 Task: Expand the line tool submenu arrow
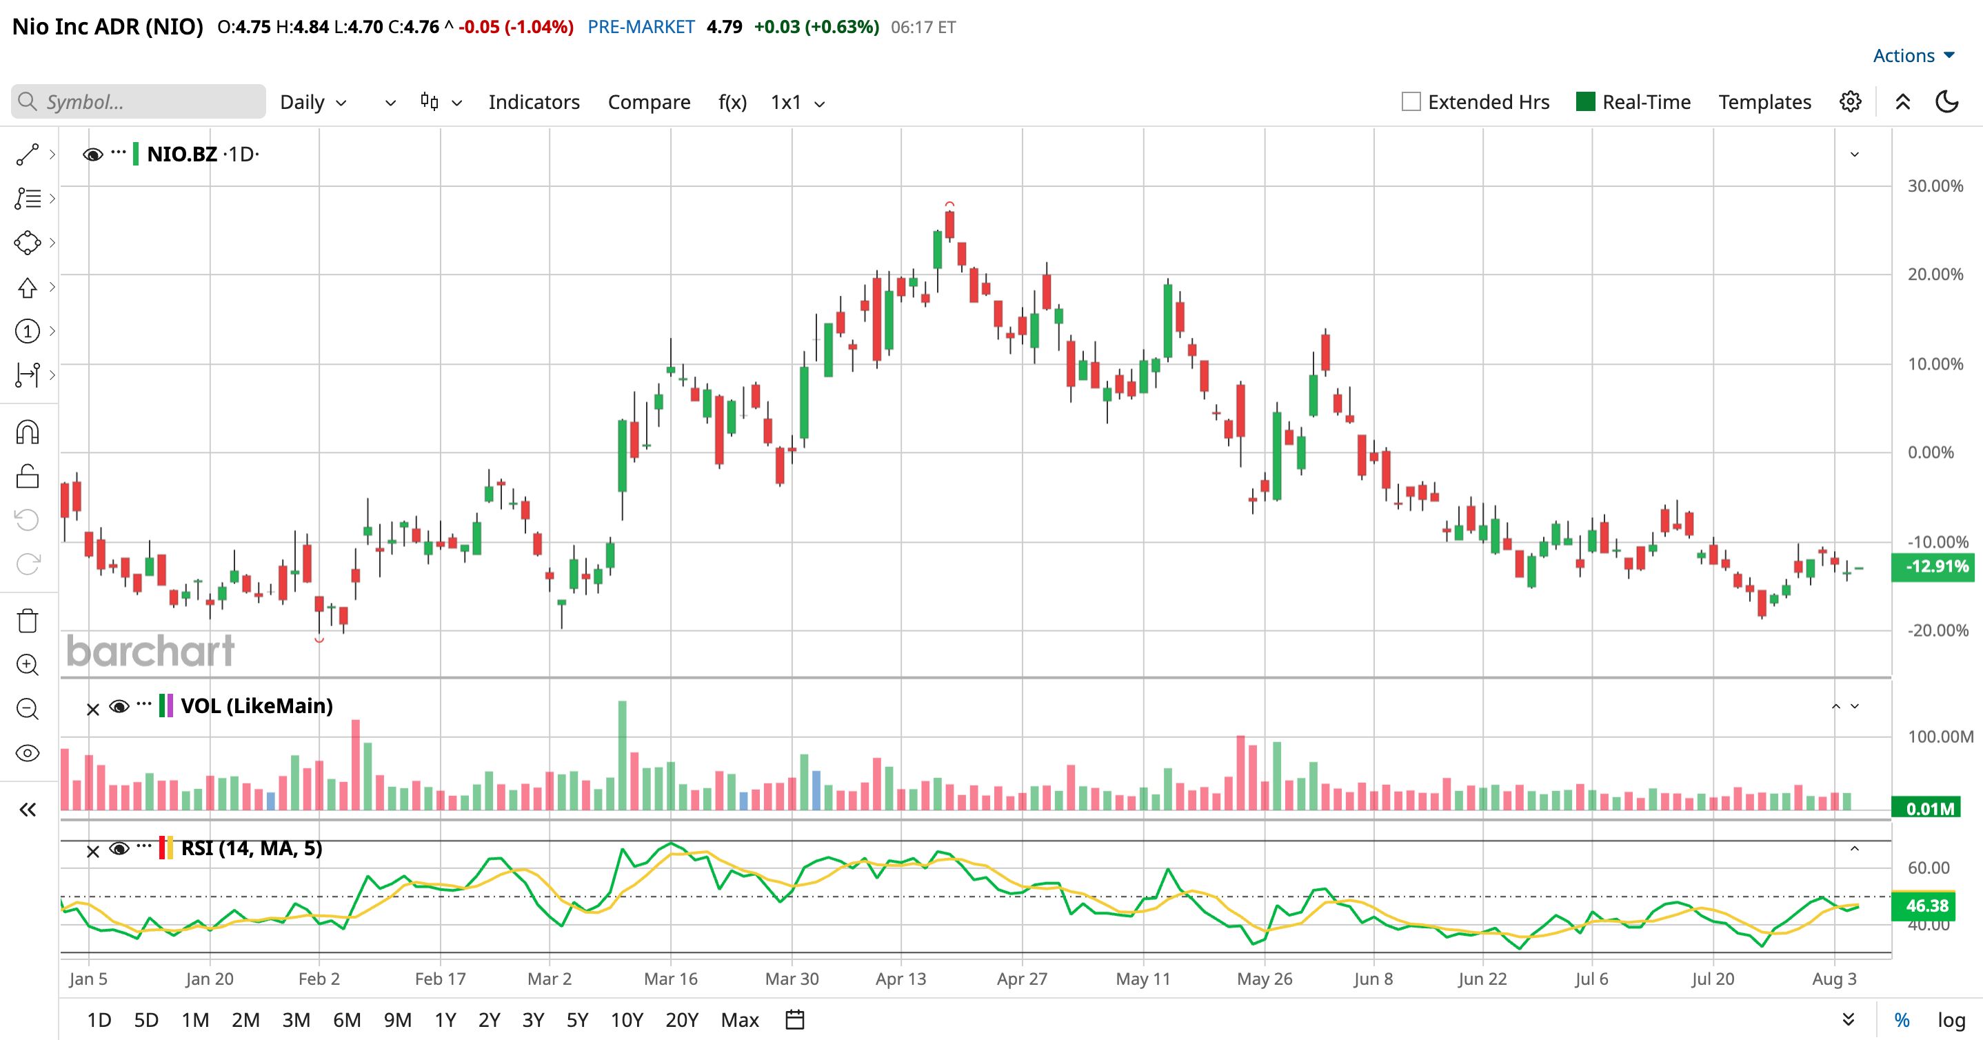tap(52, 154)
